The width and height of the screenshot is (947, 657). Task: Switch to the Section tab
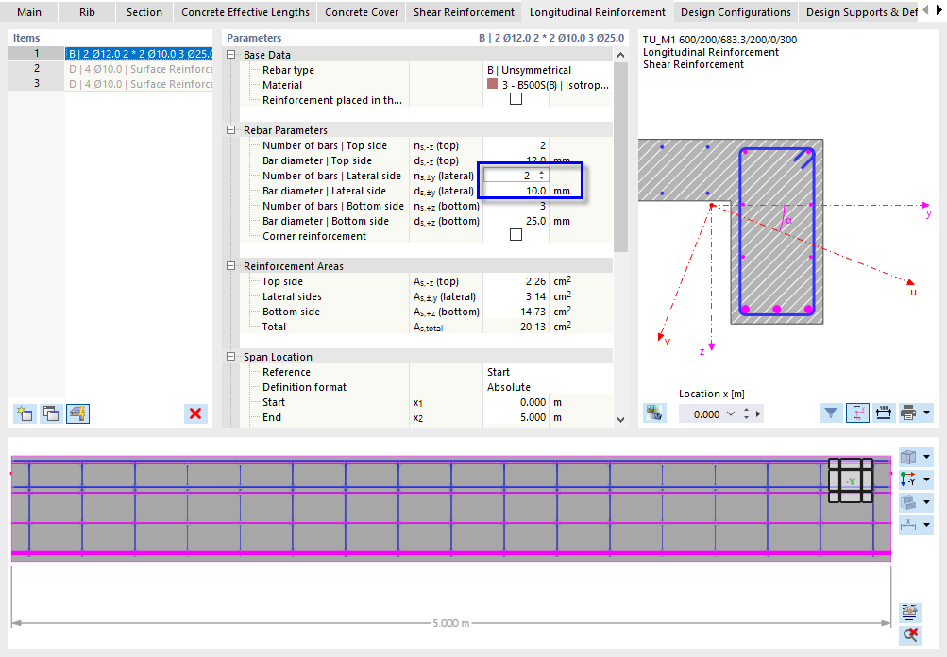144,12
